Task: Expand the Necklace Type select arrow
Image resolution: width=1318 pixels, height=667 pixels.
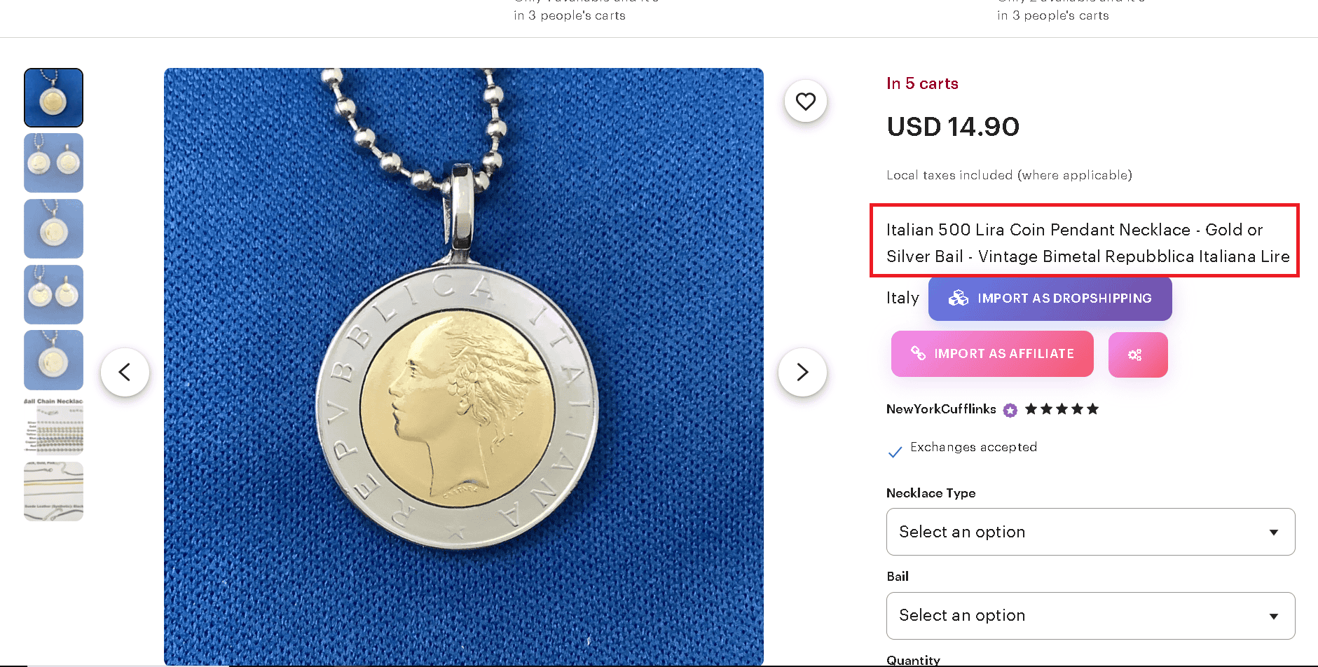Action: [x=1275, y=532]
